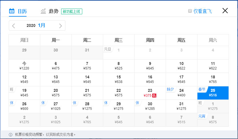Advance to next month with right chevron
238x139 pixels.
tap(60, 26)
